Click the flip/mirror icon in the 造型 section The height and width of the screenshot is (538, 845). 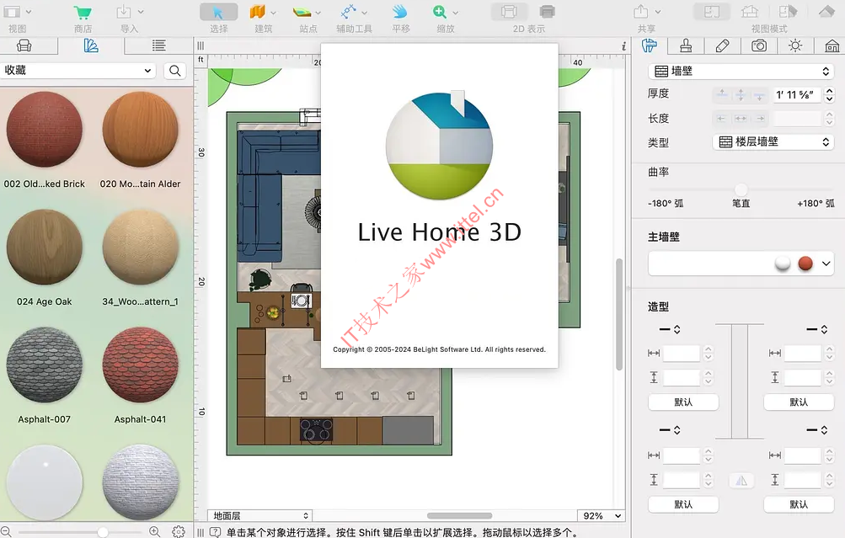tap(741, 481)
